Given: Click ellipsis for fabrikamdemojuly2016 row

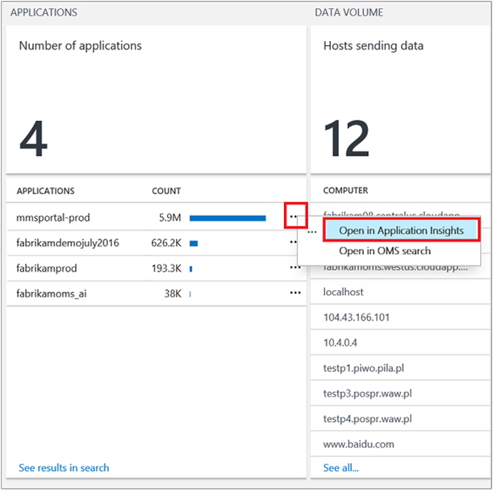Looking at the screenshot, I should 295,243.
